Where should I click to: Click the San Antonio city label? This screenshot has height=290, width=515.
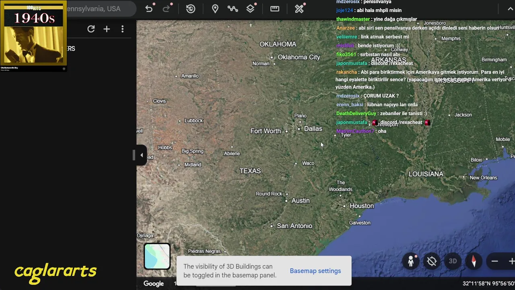pyautogui.click(x=295, y=226)
